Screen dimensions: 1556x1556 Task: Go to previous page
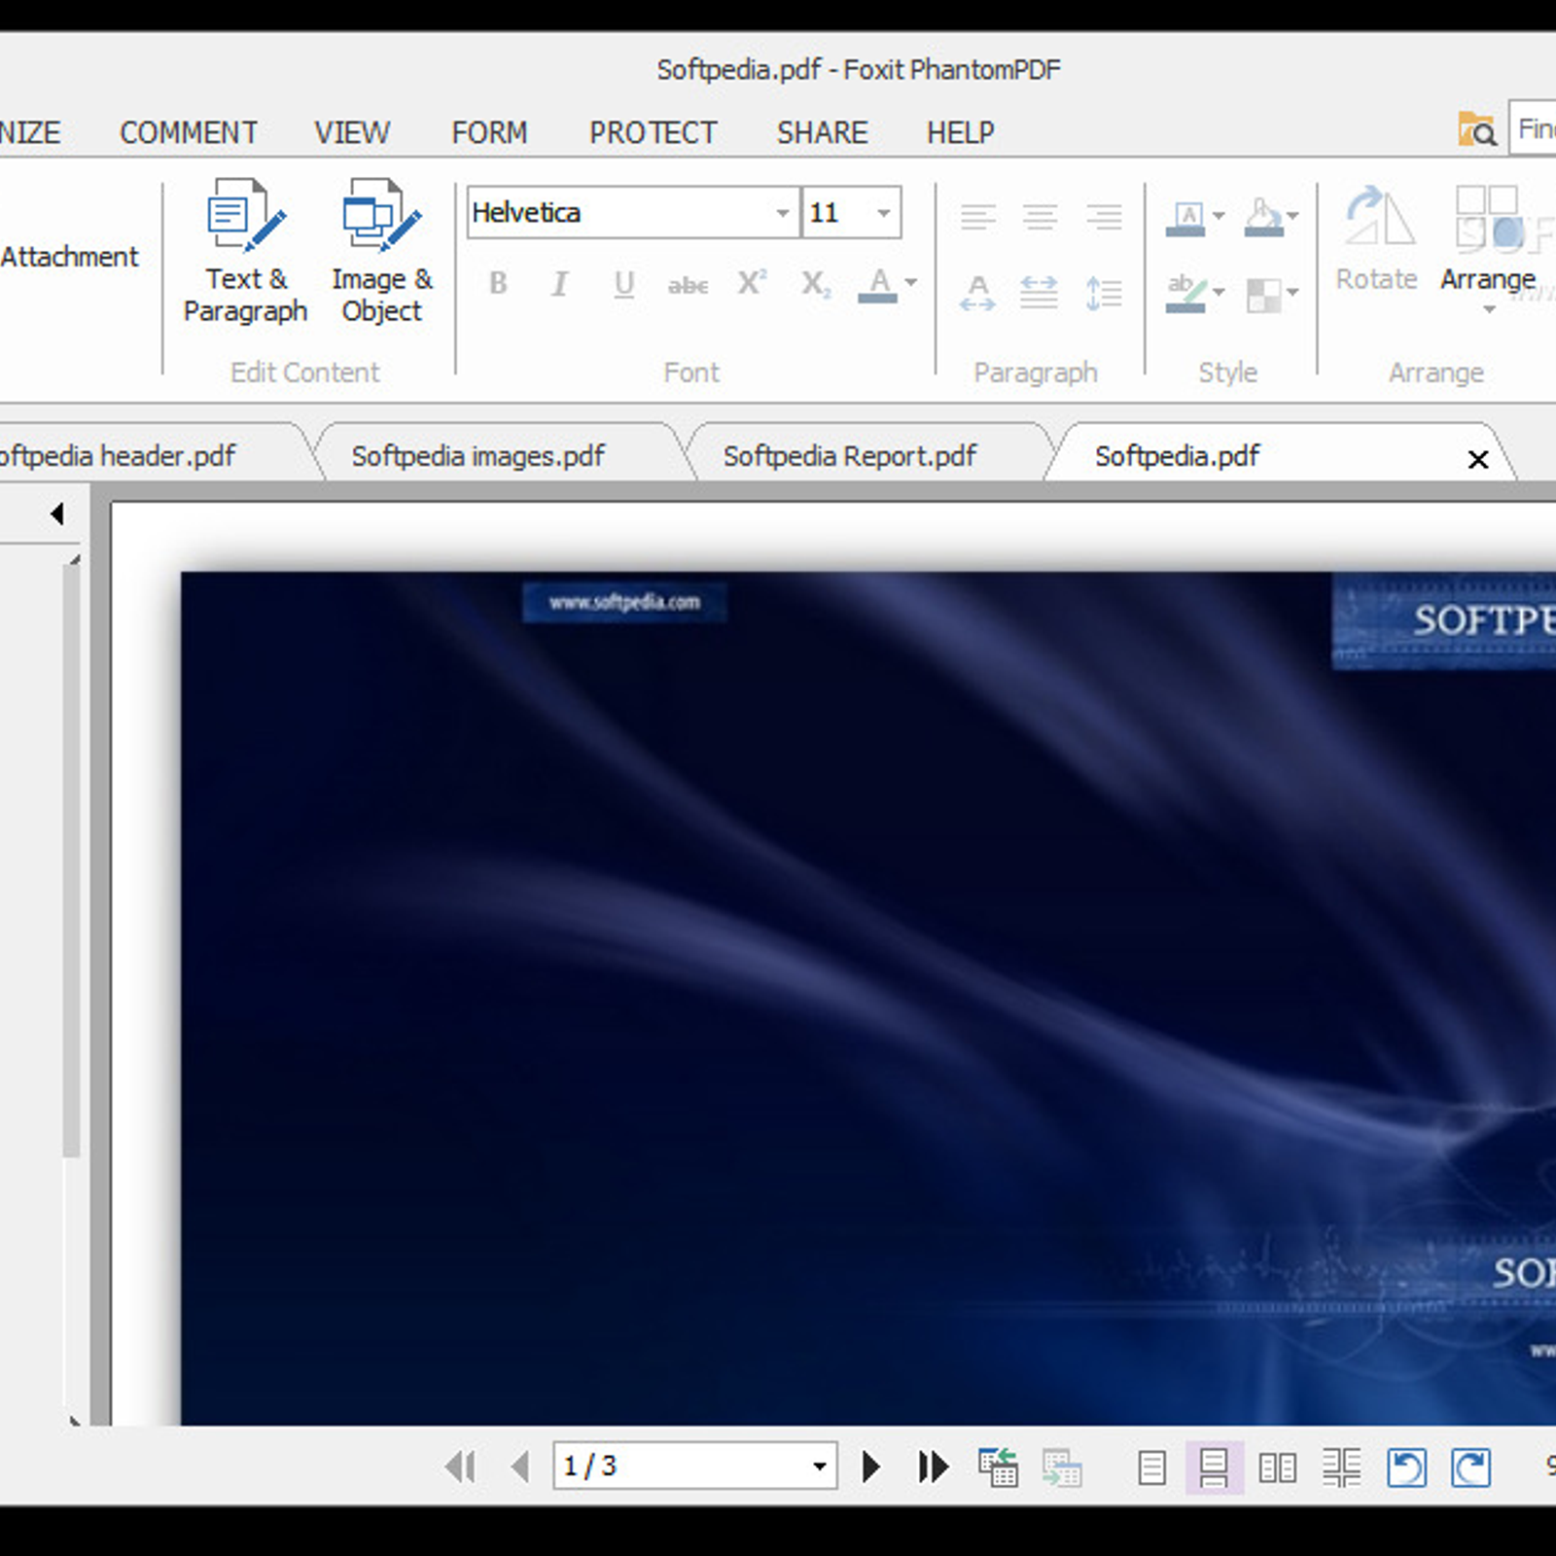click(x=520, y=1466)
